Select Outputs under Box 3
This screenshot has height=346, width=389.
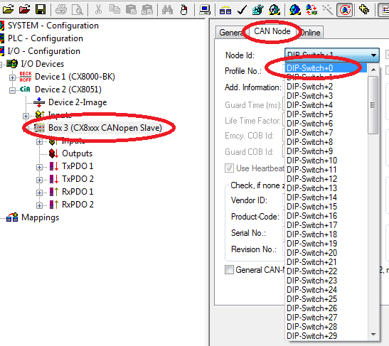[77, 153]
